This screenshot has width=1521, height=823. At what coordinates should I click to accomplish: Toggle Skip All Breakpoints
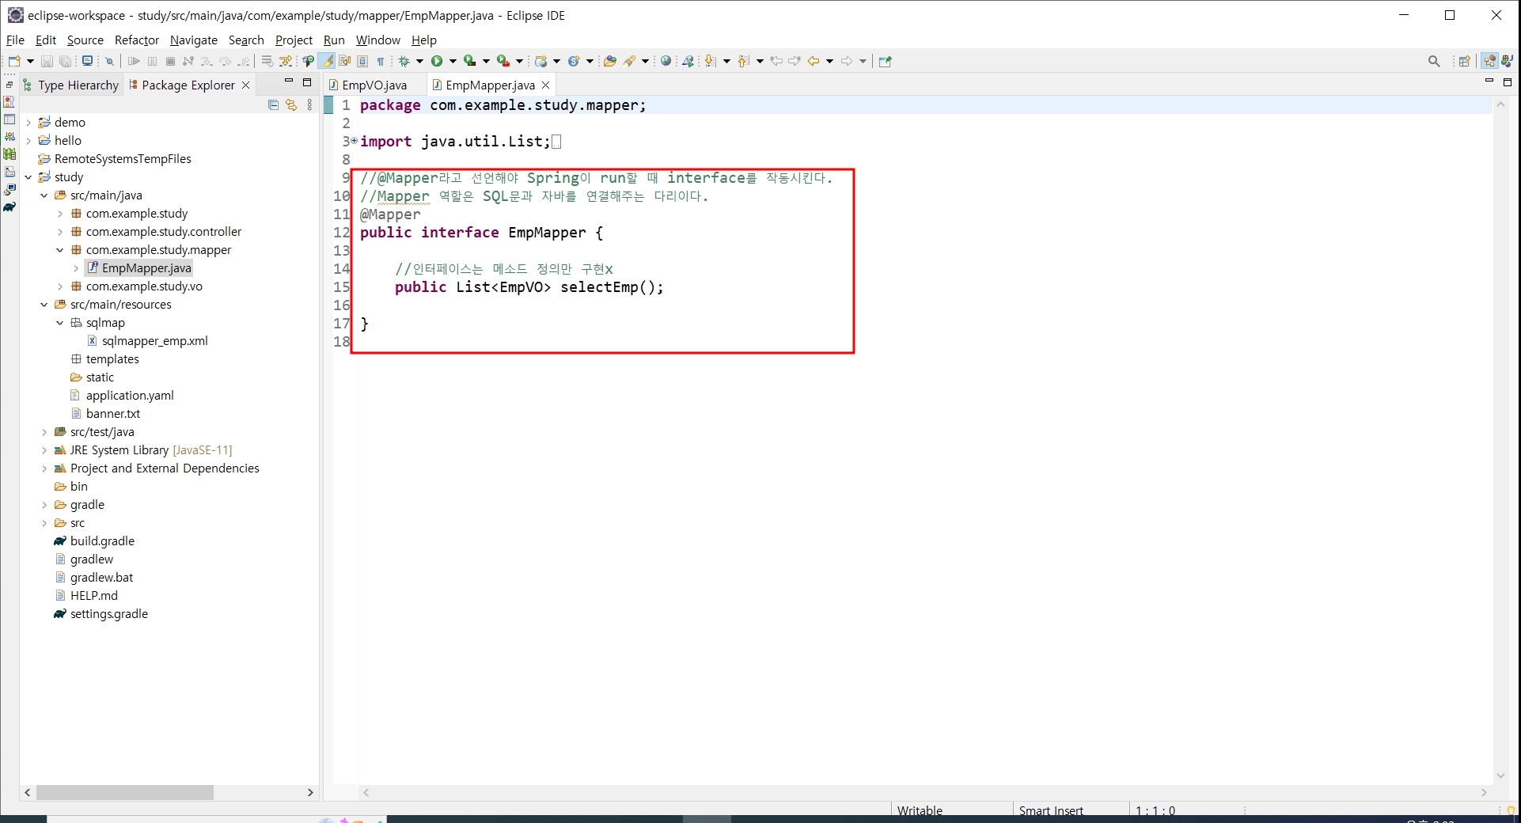point(109,61)
